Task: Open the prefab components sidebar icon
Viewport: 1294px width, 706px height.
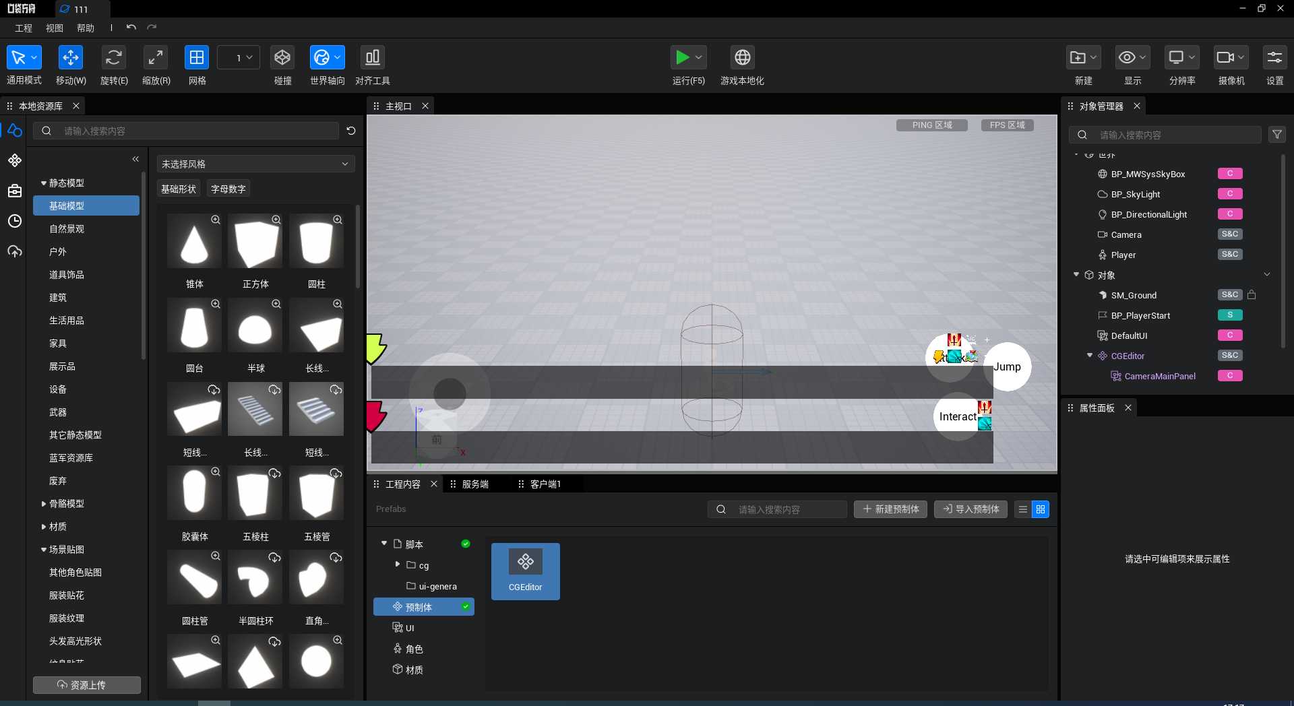Action: (x=15, y=160)
